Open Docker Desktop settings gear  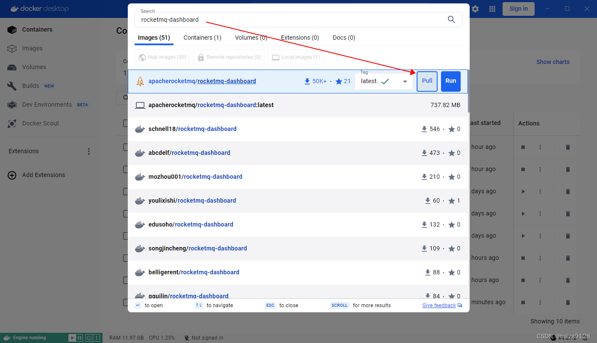click(x=475, y=9)
